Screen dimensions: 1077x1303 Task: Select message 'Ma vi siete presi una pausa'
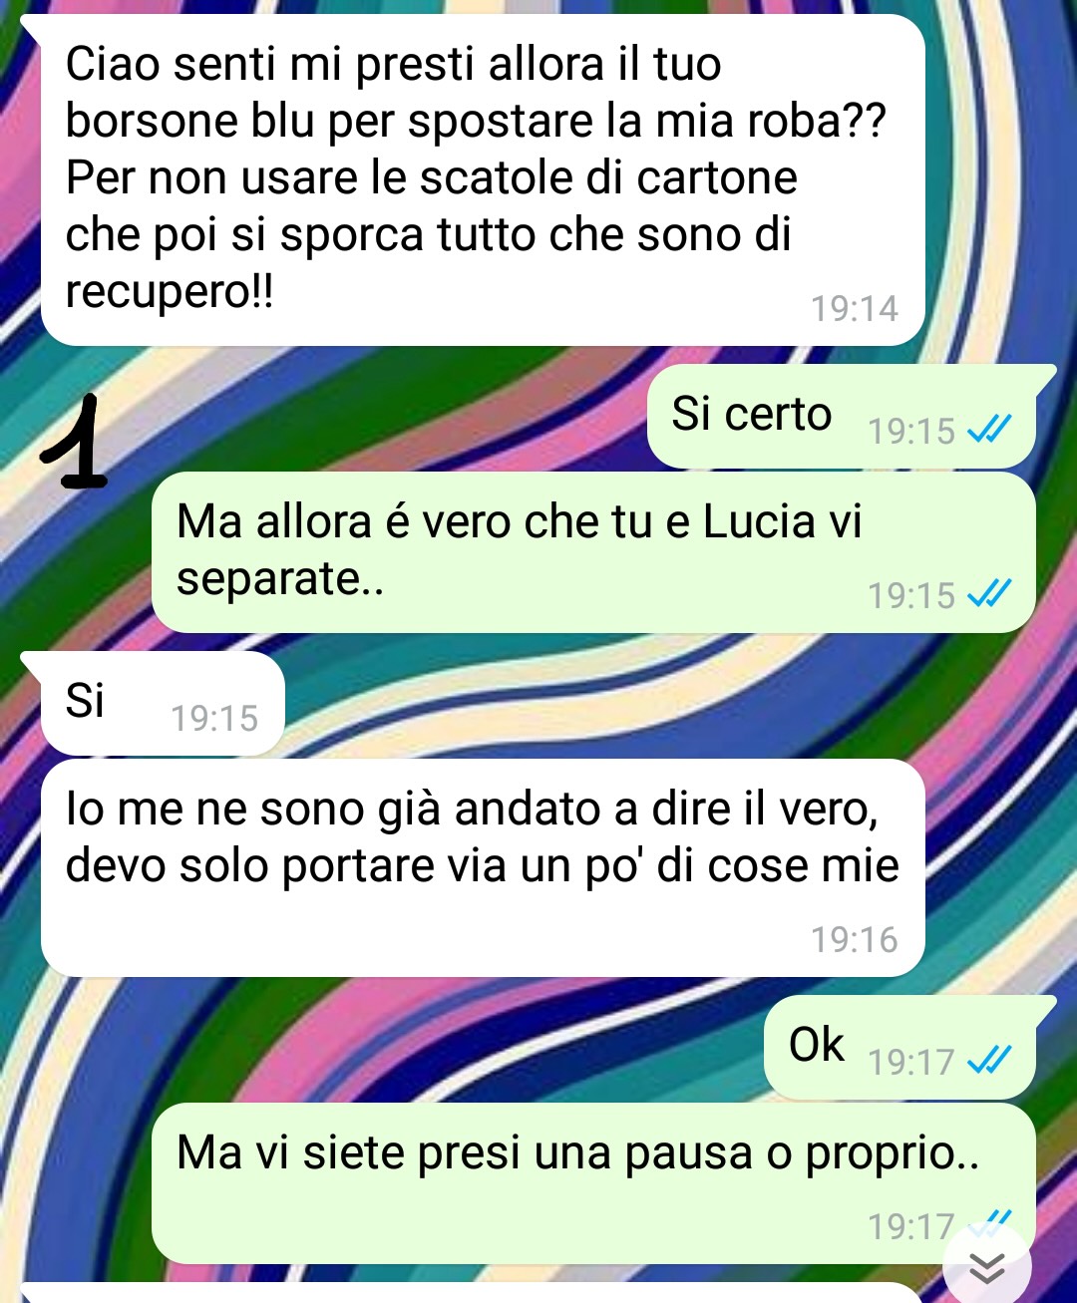point(593,1183)
